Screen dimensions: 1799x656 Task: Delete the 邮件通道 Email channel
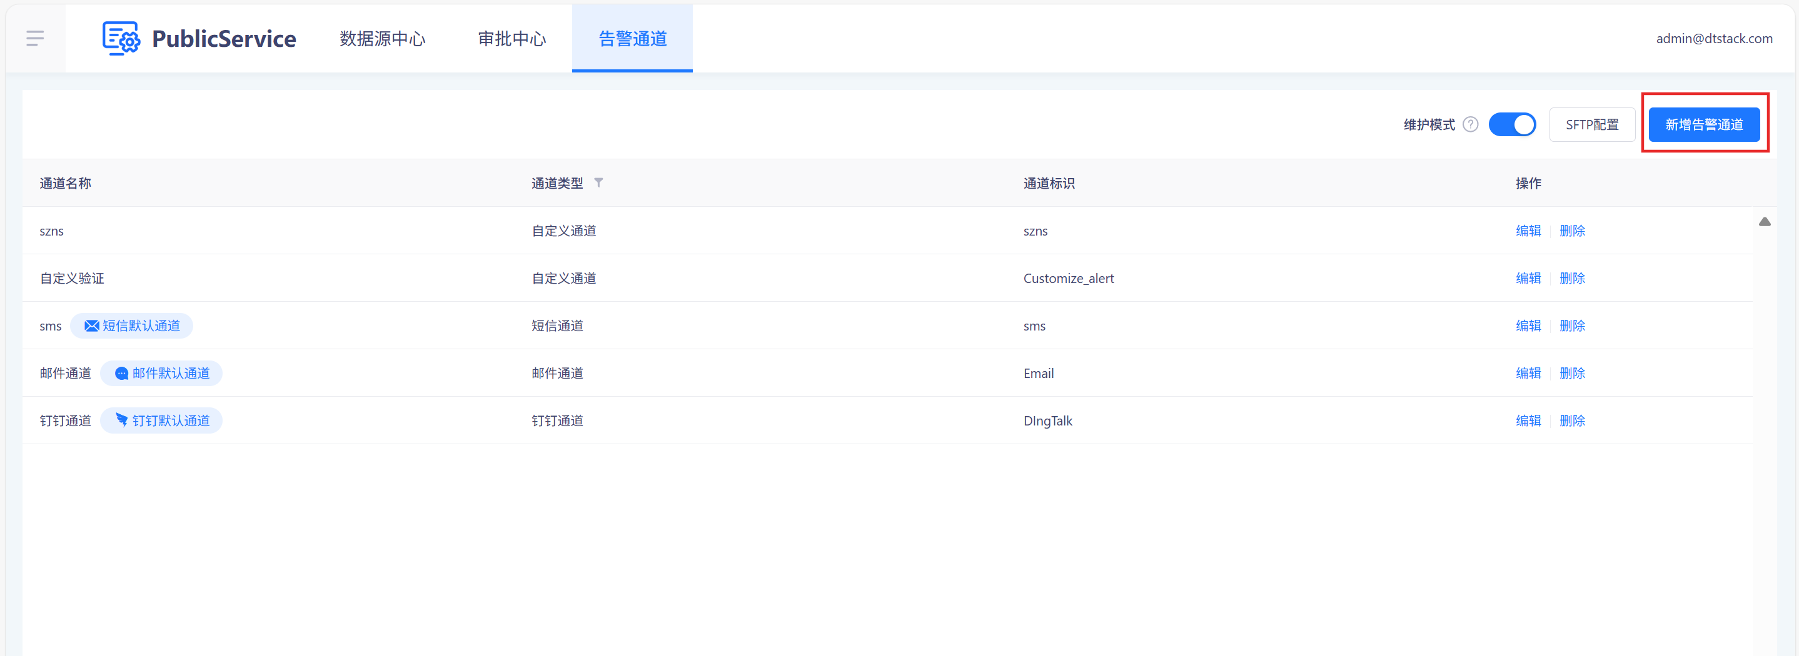pos(1572,374)
